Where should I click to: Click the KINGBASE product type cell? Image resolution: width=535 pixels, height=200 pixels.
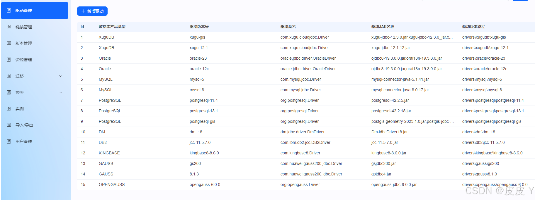point(109,153)
